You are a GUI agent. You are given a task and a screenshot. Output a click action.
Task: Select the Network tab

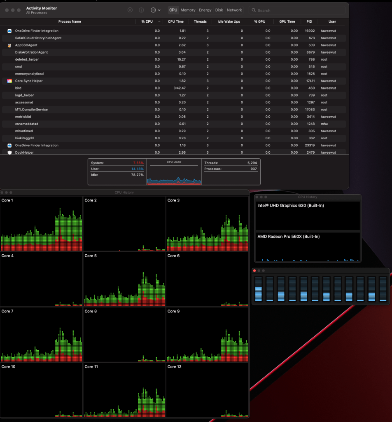[x=234, y=10]
